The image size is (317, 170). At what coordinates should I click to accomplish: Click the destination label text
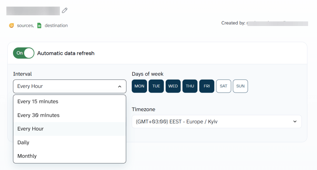(x=56, y=26)
